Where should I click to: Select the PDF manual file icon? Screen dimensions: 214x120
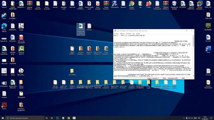click(21, 39)
